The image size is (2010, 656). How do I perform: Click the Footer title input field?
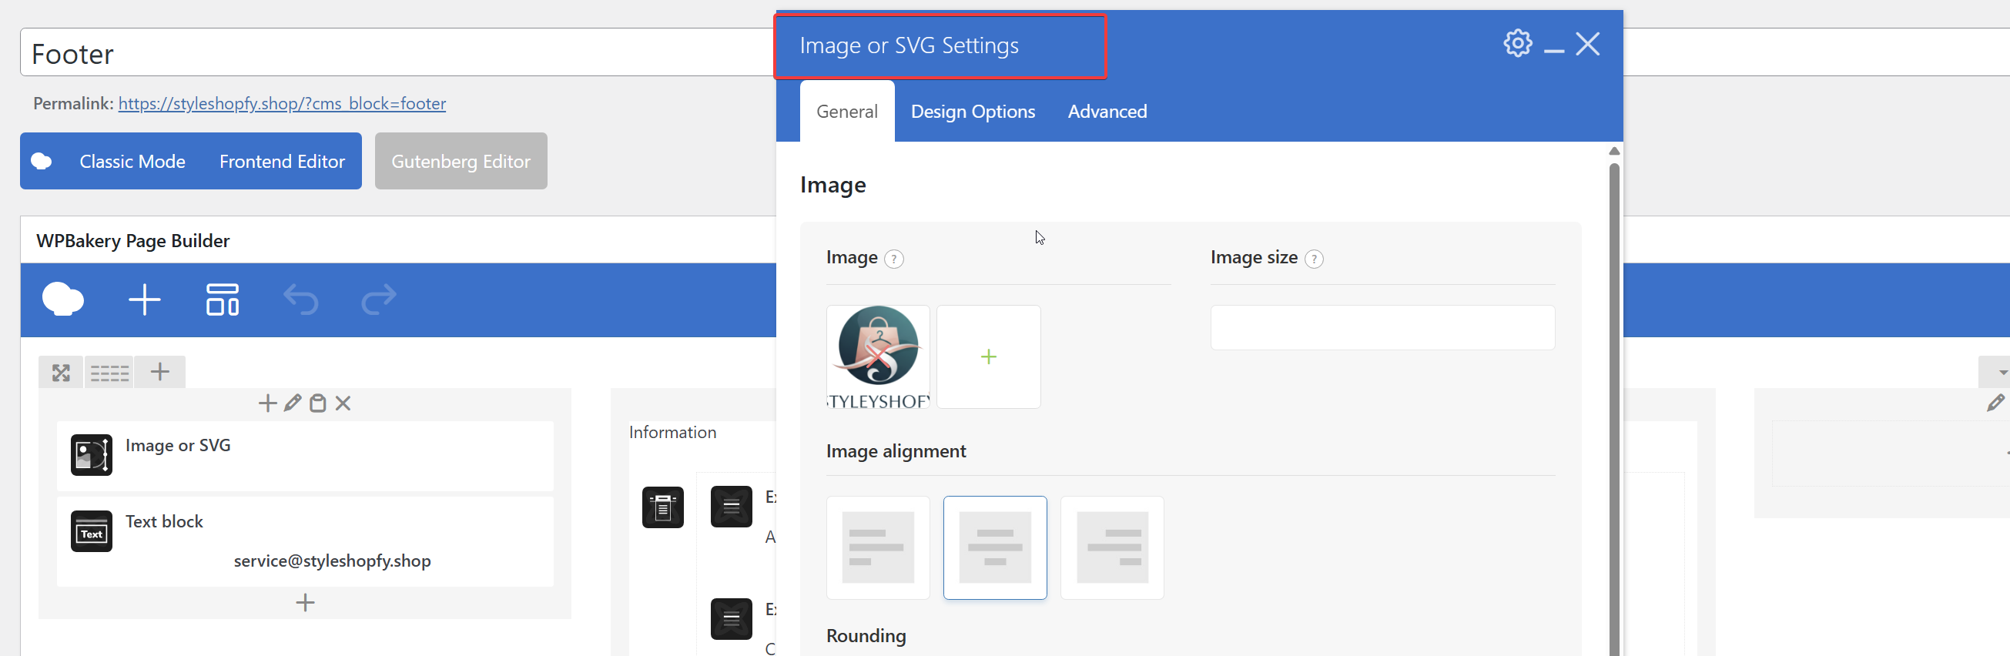[398, 53]
